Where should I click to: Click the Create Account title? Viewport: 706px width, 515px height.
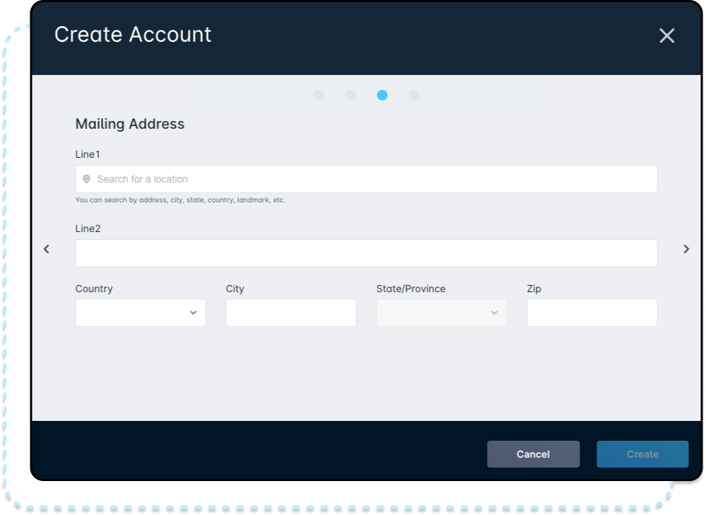pos(133,35)
